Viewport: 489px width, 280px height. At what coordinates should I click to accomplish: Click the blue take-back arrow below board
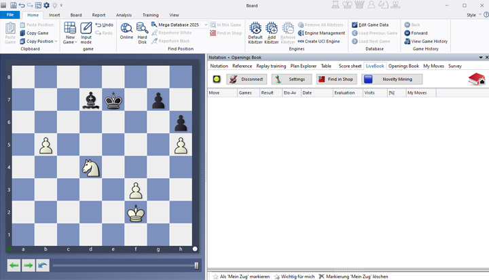[x=42, y=265]
